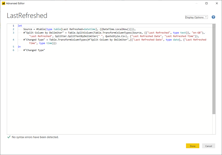Click the 'No syntax errors' status message
The height and width of the screenshot is (155, 222).
[x=35, y=137]
